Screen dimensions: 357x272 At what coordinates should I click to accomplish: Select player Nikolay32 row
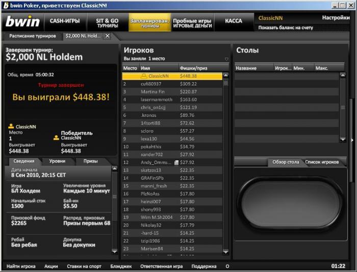tap(172, 225)
